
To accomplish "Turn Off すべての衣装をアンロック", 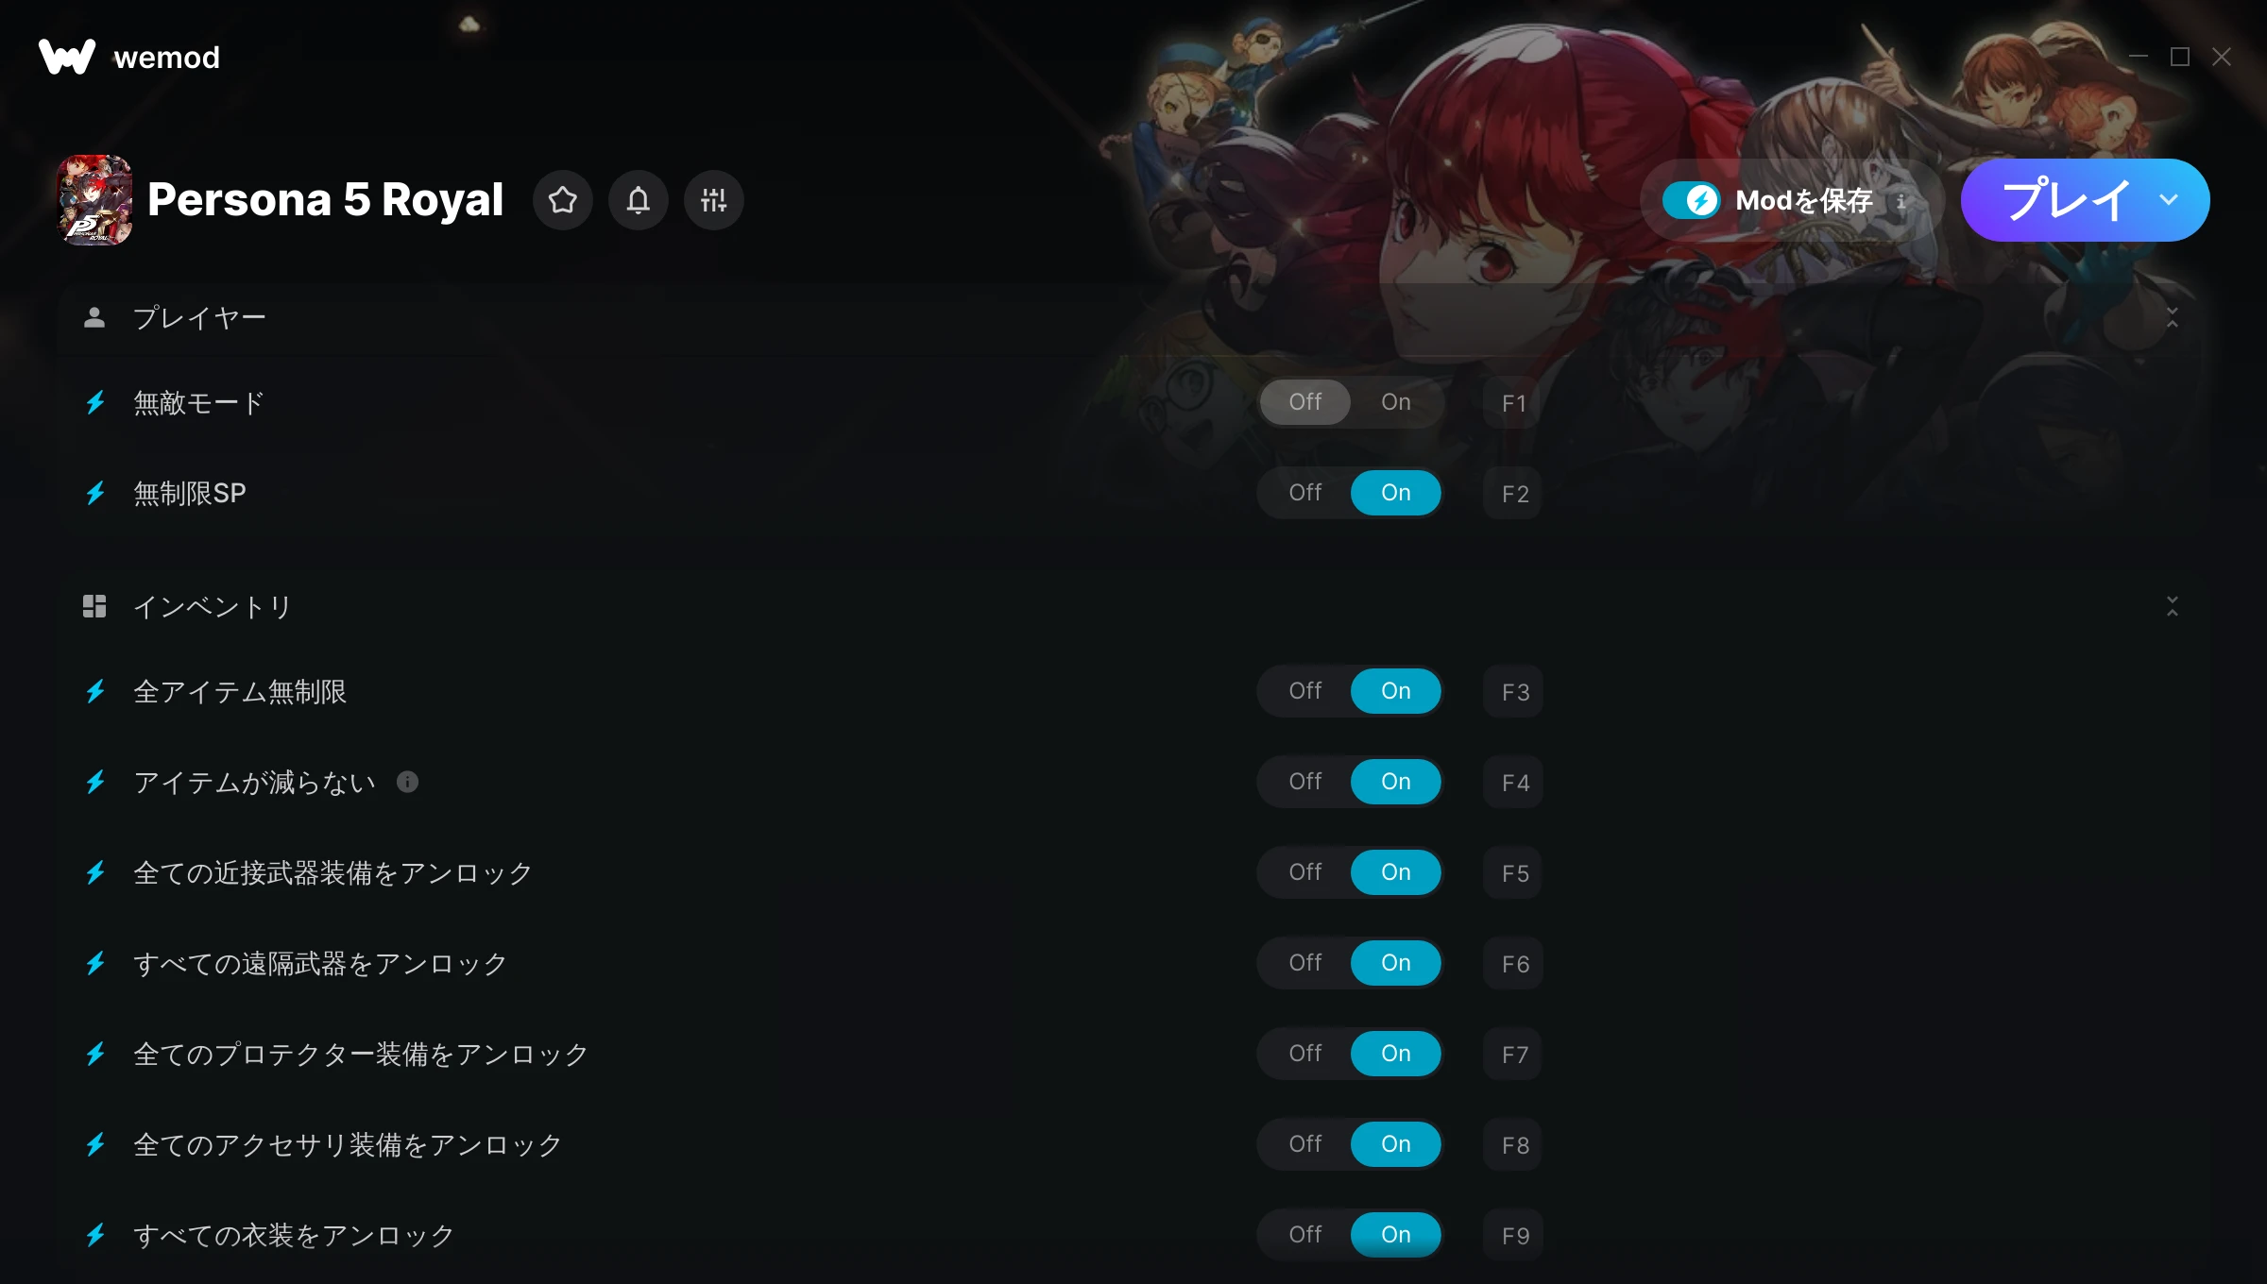I will (1305, 1235).
